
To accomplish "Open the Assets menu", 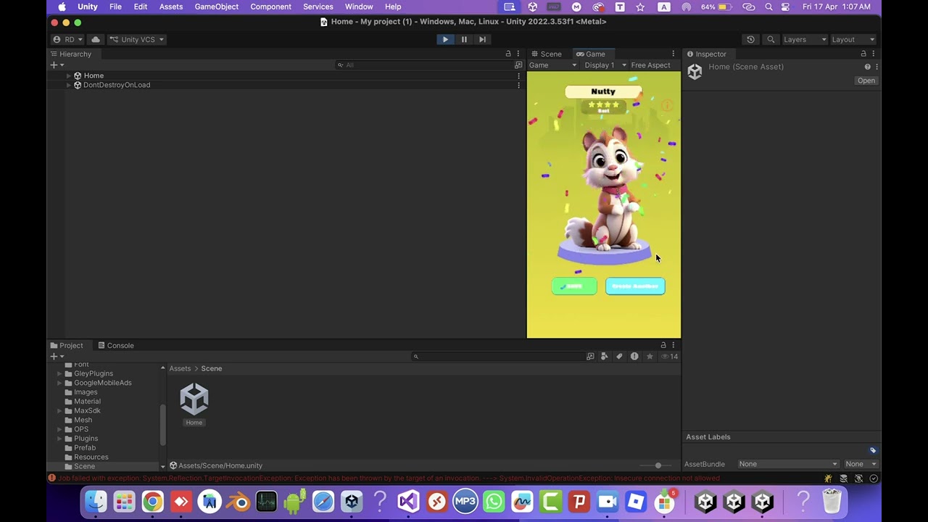I will [x=171, y=7].
